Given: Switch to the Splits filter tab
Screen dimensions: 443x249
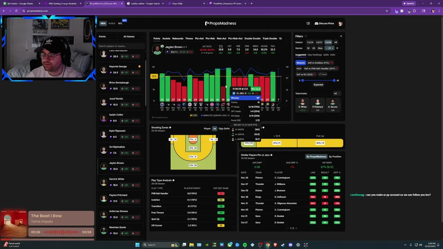Looking at the screenshot, I should click(x=326, y=55).
